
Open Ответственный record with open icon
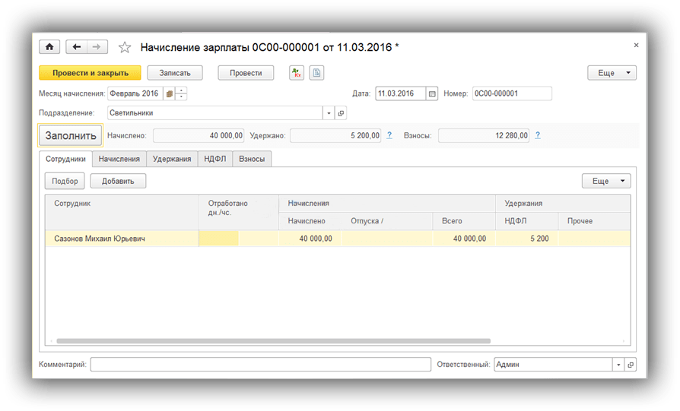click(630, 365)
